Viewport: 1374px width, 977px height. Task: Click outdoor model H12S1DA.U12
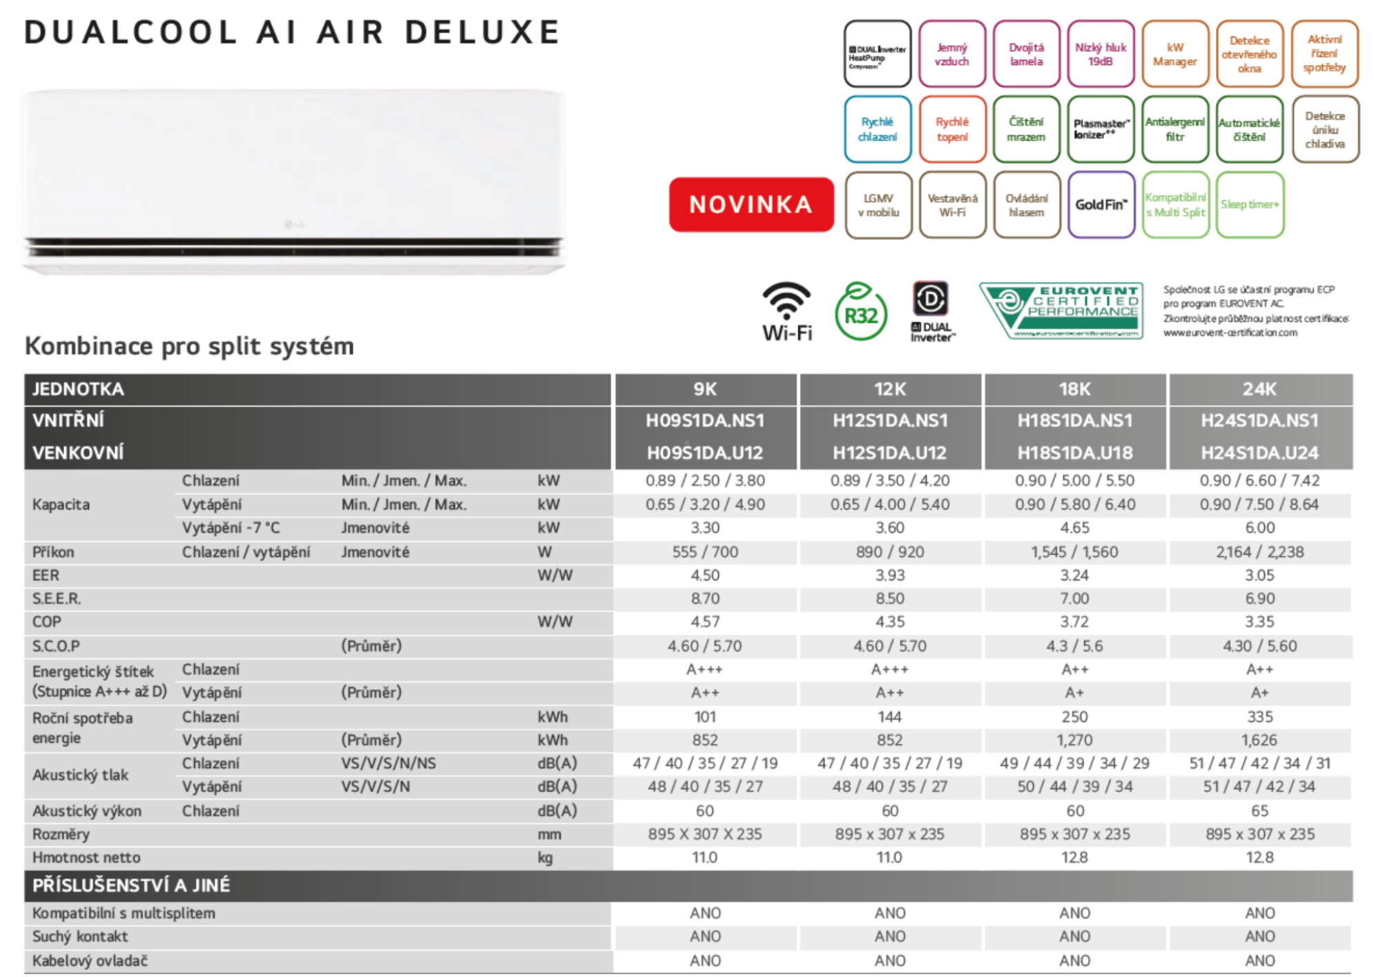point(890,453)
